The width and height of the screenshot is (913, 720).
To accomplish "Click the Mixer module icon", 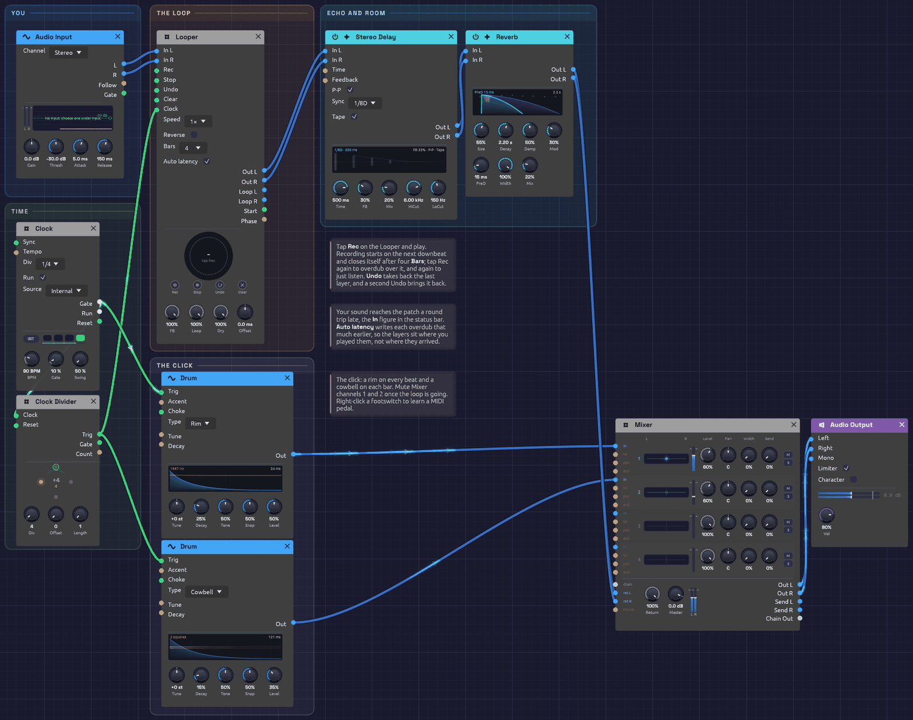I will tap(625, 425).
